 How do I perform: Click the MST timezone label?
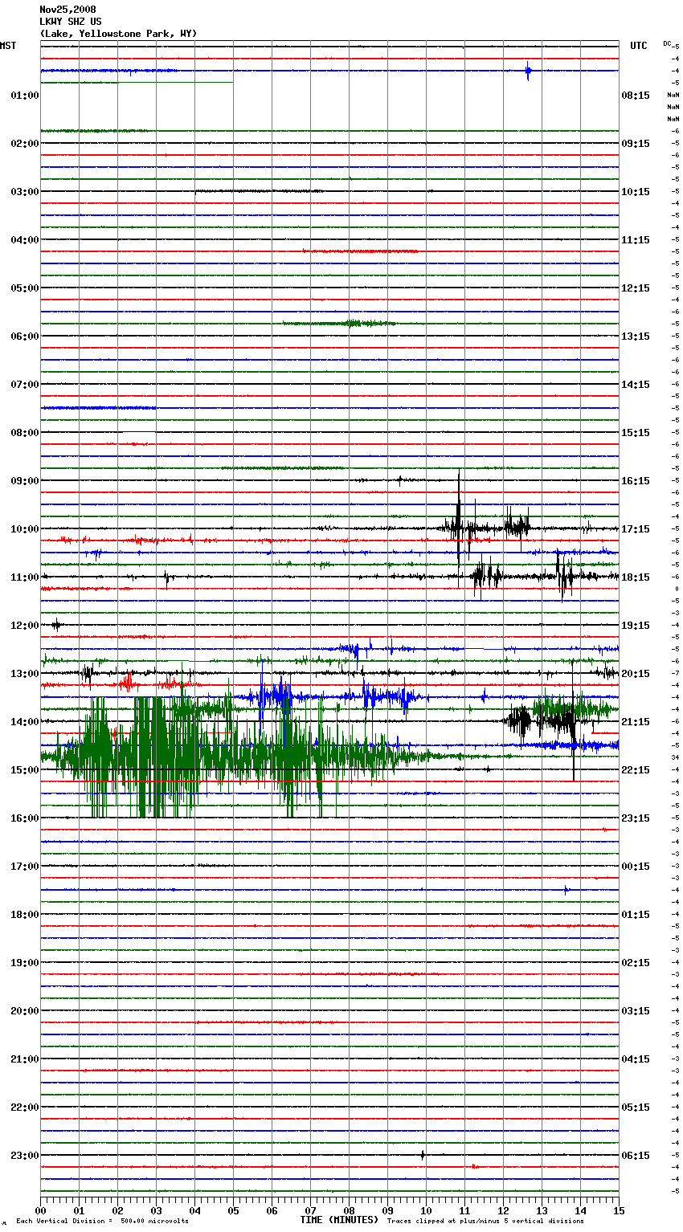(x=8, y=46)
